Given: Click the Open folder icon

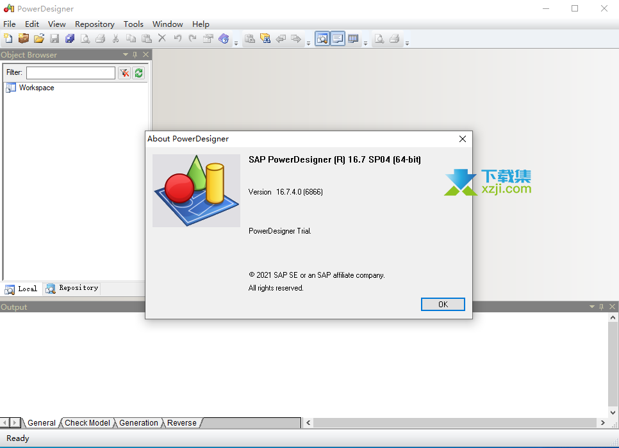Looking at the screenshot, I should click(x=39, y=38).
